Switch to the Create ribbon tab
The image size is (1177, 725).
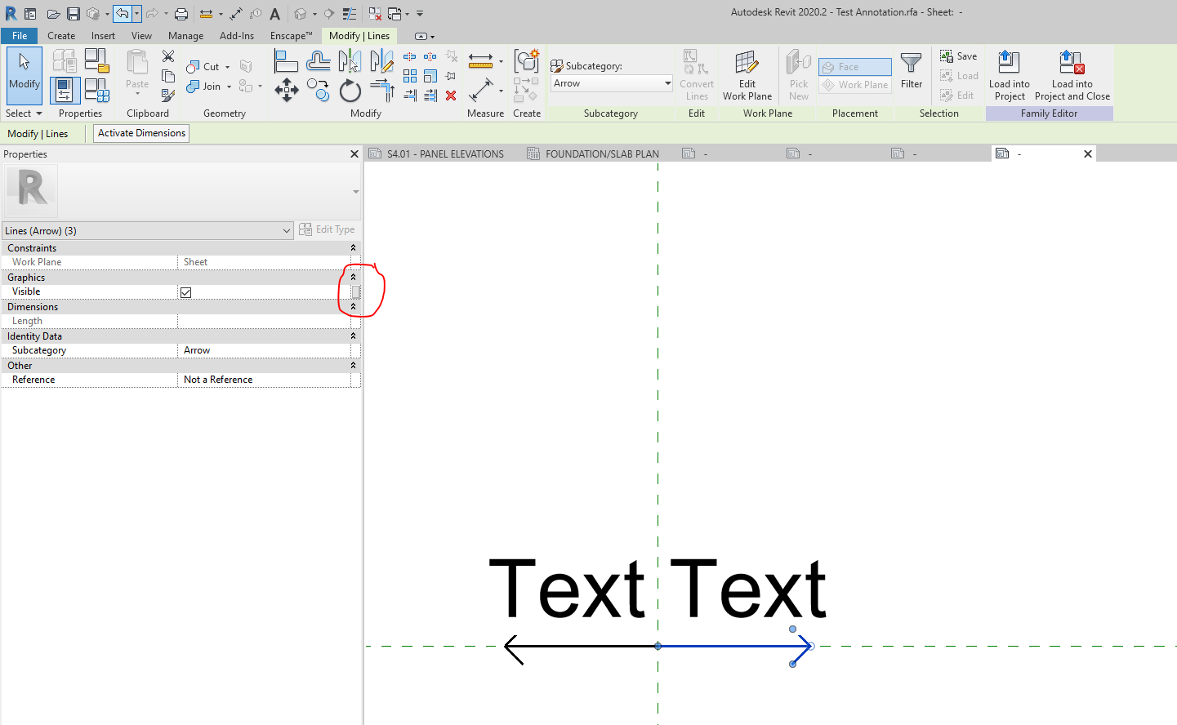coord(61,35)
